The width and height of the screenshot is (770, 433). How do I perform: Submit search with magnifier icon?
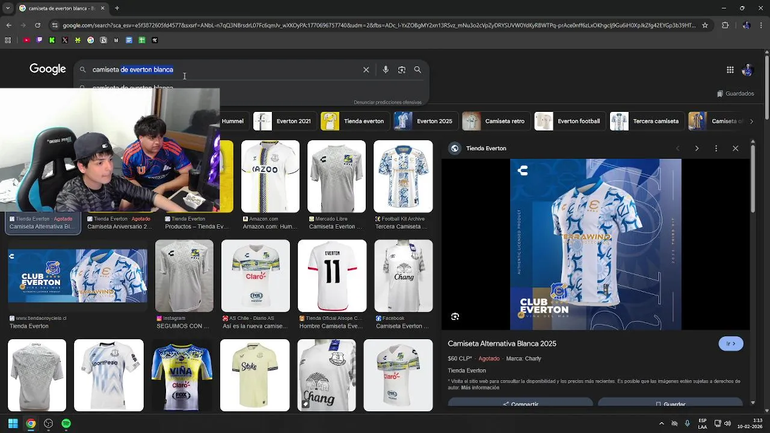click(417, 70)
